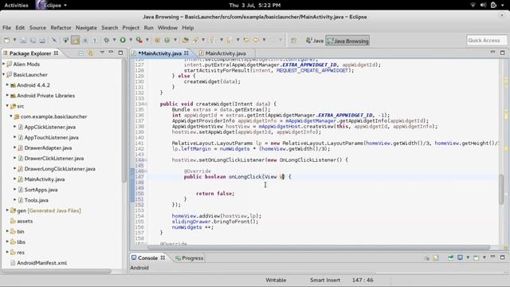Open Package Explorer view menu arrow
Viewport: 510px width, 287px height.
[102, 53]
